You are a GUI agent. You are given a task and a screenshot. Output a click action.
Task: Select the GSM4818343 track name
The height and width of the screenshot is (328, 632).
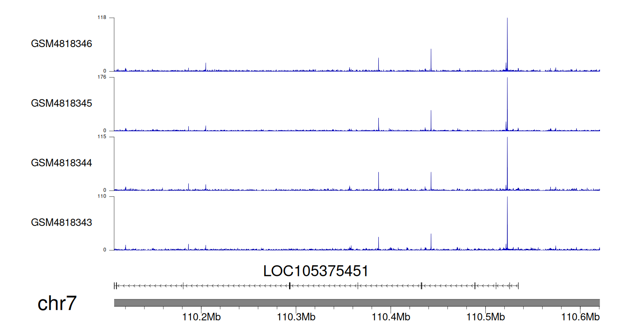[62, 222]
